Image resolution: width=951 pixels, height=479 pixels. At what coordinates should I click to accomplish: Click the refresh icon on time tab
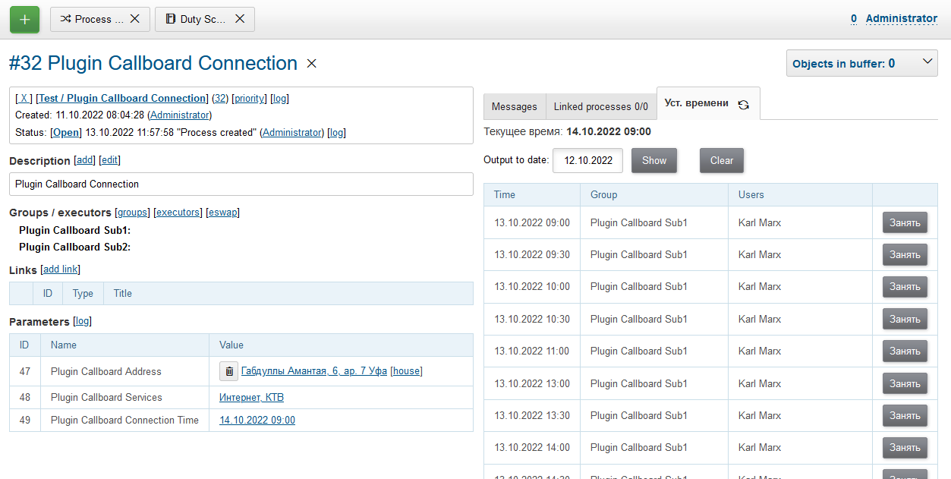(744, 106)
